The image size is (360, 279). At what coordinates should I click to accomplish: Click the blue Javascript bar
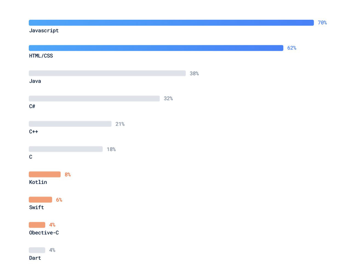pyautogui.click(x=171, y=23)
